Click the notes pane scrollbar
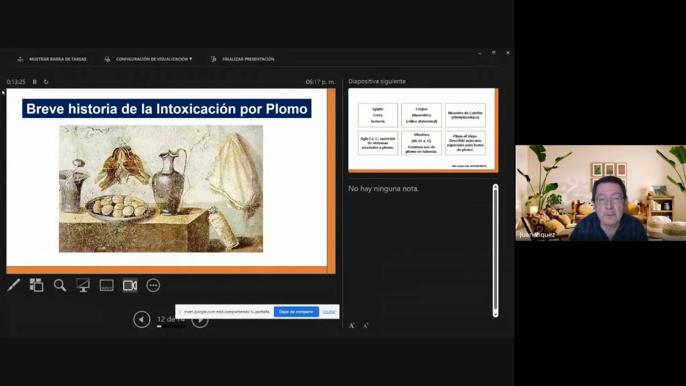 point(495,250)
